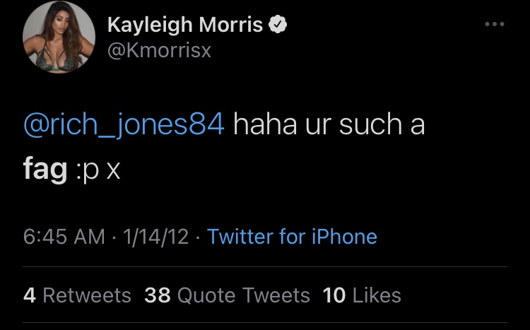Viewport: 530px width, 330px height.
Task: Click the 1/14/12 date text
Action: [156, 236]
